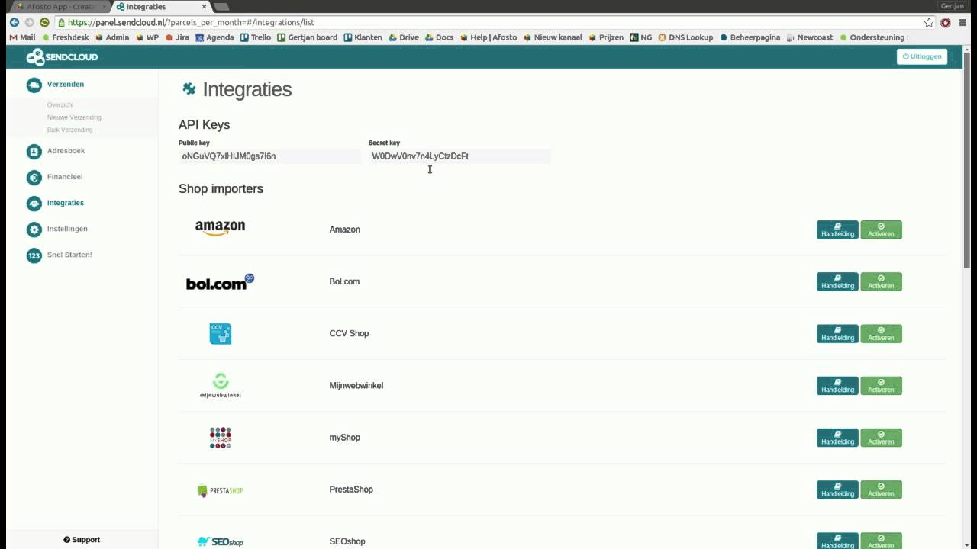Activate PrestaShop integration
Viewport: 977px width, 549px height.
click(881, 490)
